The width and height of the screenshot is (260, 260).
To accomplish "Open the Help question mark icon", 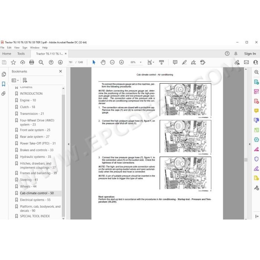I will click(x=227, y=53).
